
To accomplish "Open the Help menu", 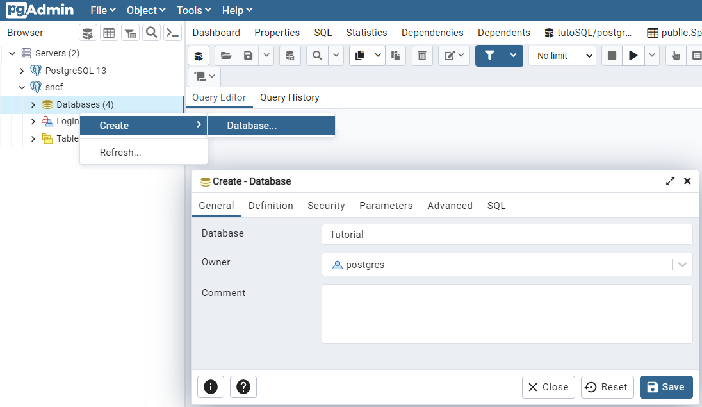I will coord(237,10).
